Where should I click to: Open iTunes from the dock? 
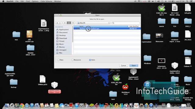pyautogui.click(x=32, y=105)
